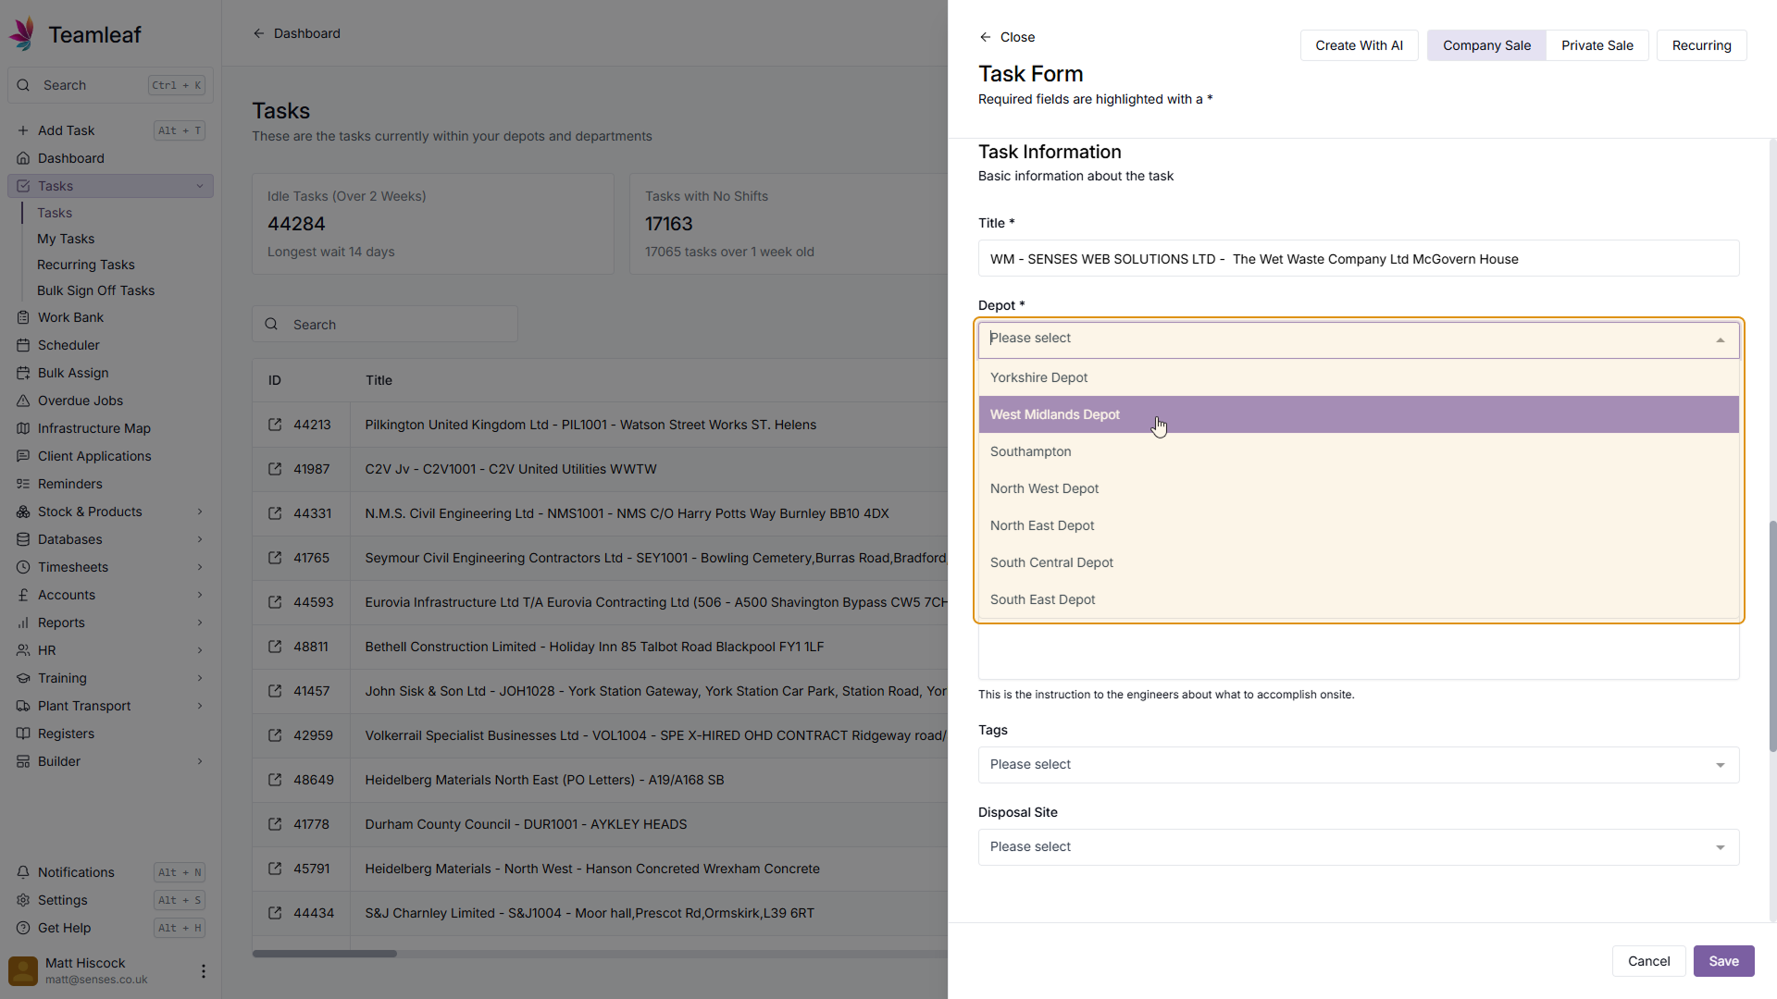1777x999 pixels.
Task: Open the Disposal Site dropdown
Action: [x=1359, y=847]
